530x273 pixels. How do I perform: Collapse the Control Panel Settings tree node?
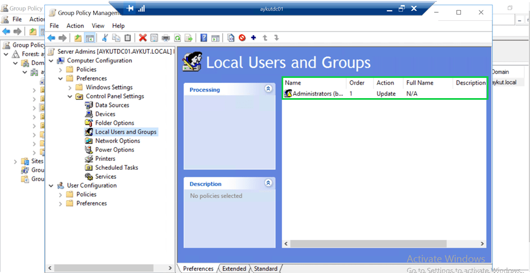70,96
